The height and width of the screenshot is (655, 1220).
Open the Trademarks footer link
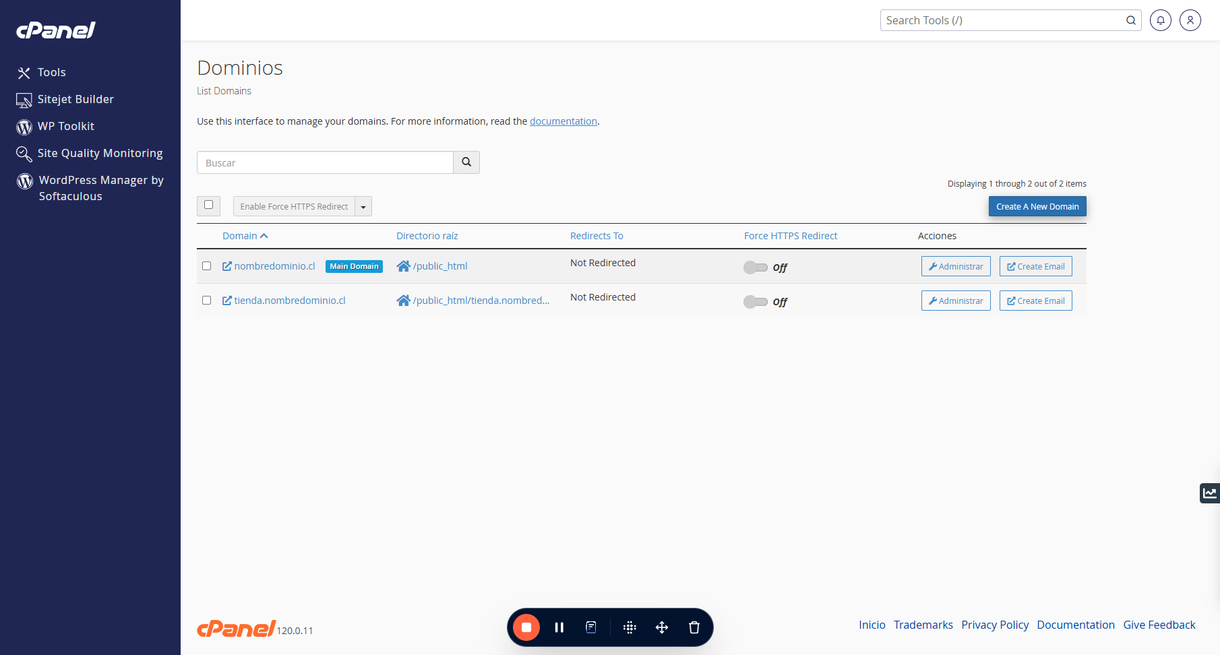click(923, 625)
